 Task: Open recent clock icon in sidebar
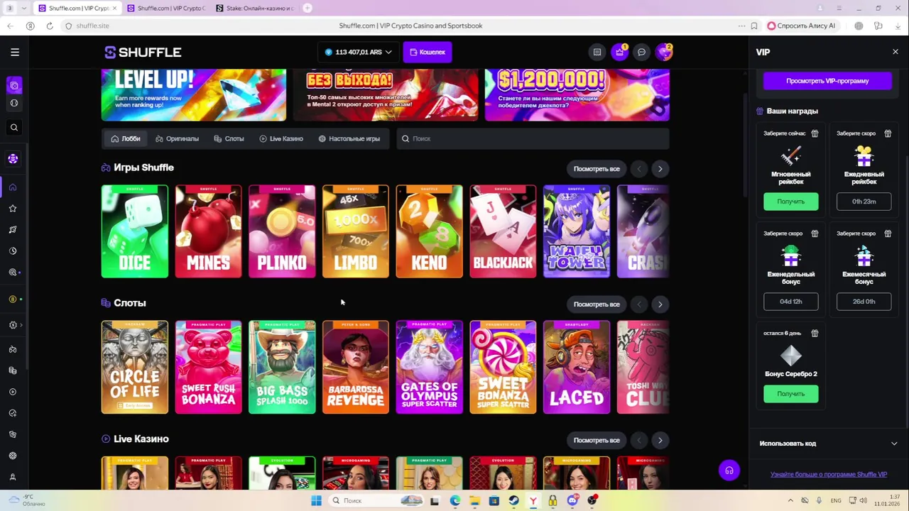point(13,251)
